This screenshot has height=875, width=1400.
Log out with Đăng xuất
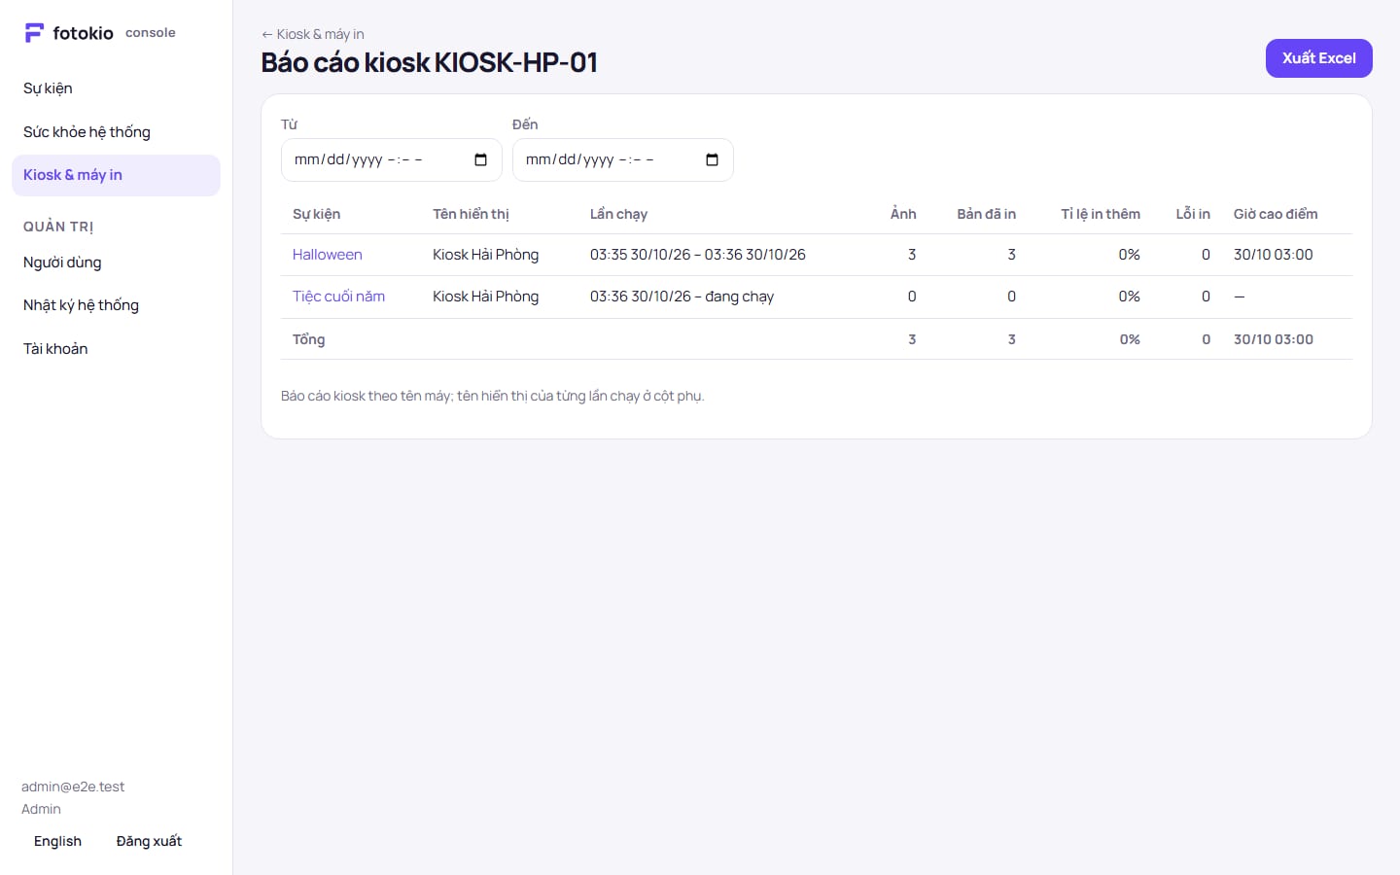pos(149,842)
